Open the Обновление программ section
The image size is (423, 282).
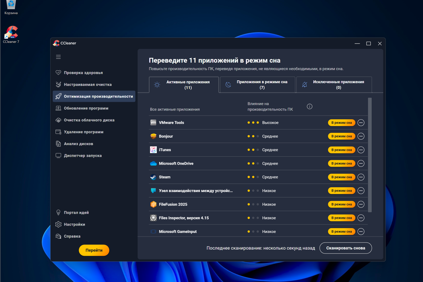coord(94,108)
